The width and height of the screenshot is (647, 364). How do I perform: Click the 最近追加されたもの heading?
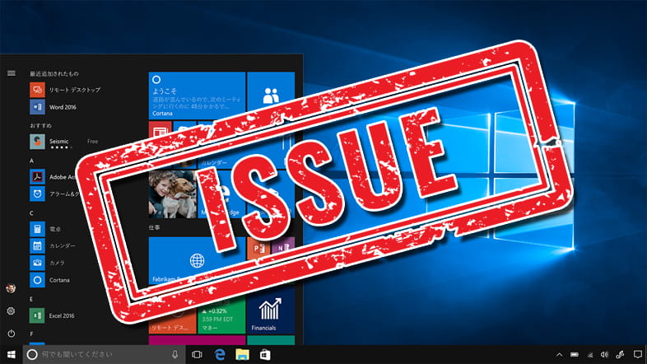pyautogui.click(x=54, y=73)
